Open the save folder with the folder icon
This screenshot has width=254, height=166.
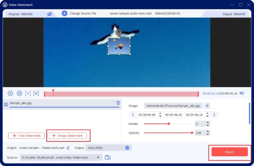click(x=108, y=158)
